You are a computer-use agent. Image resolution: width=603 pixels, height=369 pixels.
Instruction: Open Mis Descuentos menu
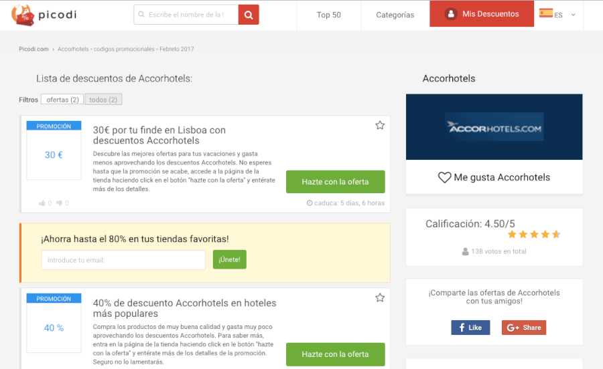482,14
